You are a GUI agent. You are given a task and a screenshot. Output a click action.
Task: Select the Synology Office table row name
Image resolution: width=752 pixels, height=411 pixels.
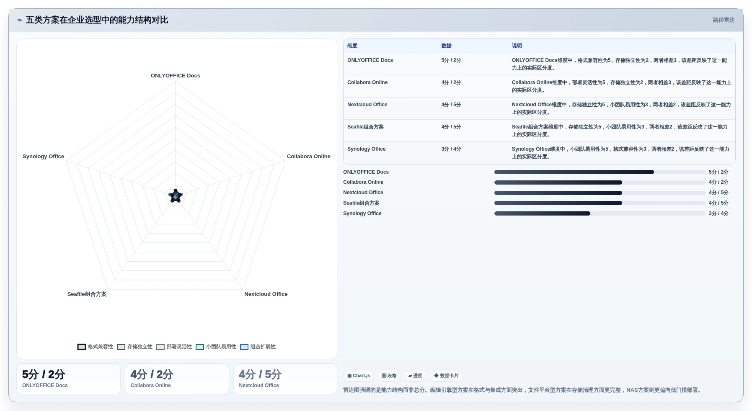(367, 149)
